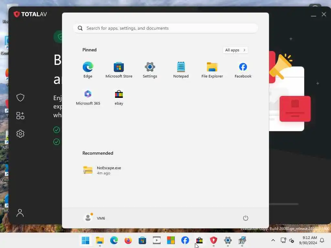The image size is (331, 248).
Task: Open TotalAV account profile icon
Action: pyautogui.click(x=20, y=213)
